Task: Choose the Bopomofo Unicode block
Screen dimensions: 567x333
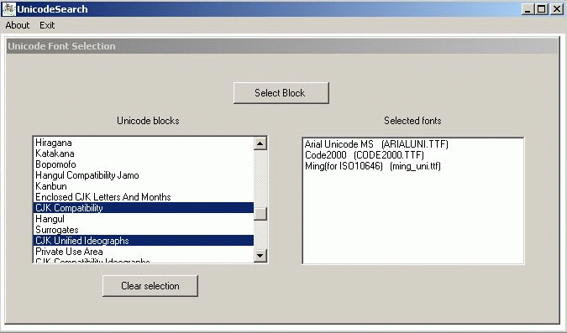Action: coord(144,164)
